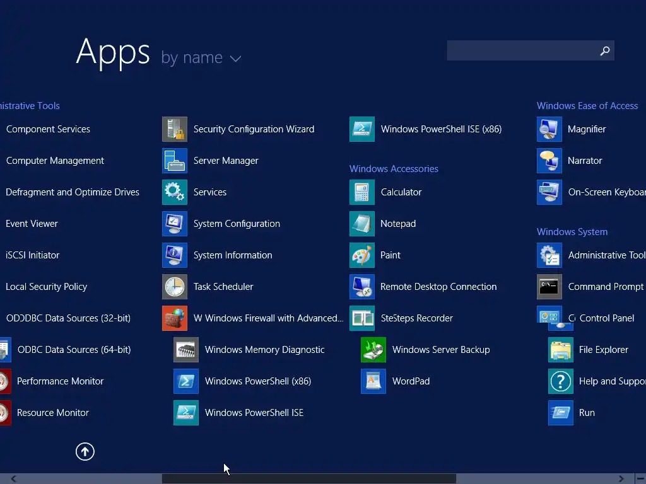Click the scrollbar right arrow

(621, 479)
